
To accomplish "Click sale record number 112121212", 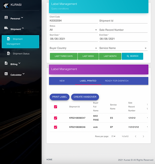I will 133,127.
